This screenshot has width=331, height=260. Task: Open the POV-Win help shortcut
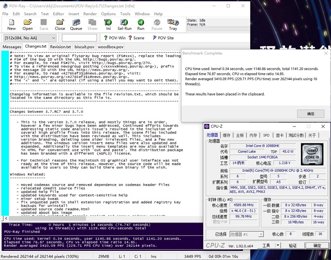pyautogui.click(x=115, y=38)
